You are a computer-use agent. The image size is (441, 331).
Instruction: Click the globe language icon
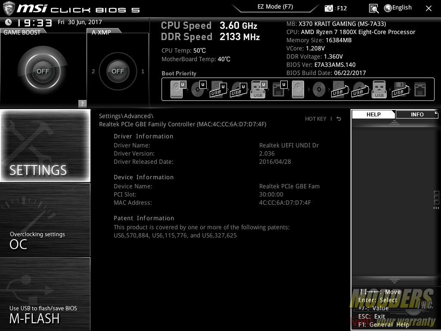pos(388,8)
